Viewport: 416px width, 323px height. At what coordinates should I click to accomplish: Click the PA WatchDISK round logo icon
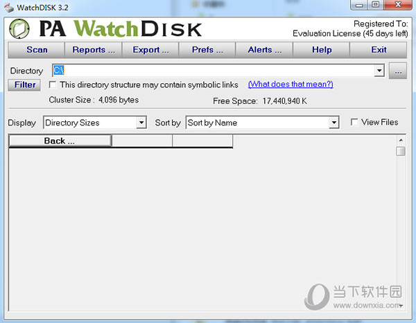pyautogui.click(x=19, y=28)
